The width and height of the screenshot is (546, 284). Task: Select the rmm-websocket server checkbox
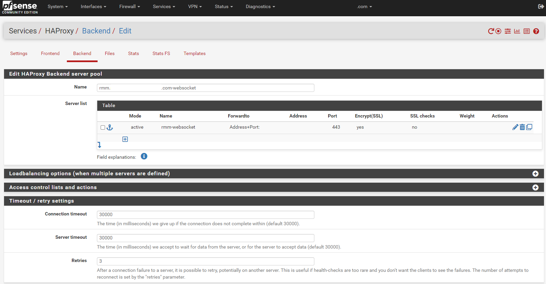point(103,127)
